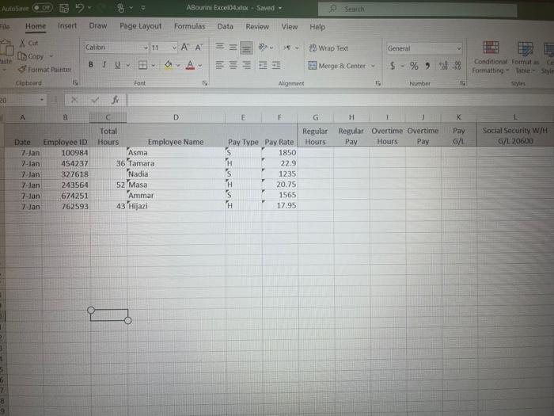Open Font Color palette dropdown
Screen dimensions: 554x416
click(x=200, y=65)
